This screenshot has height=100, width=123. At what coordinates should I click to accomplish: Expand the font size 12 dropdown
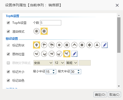(59, 63)
